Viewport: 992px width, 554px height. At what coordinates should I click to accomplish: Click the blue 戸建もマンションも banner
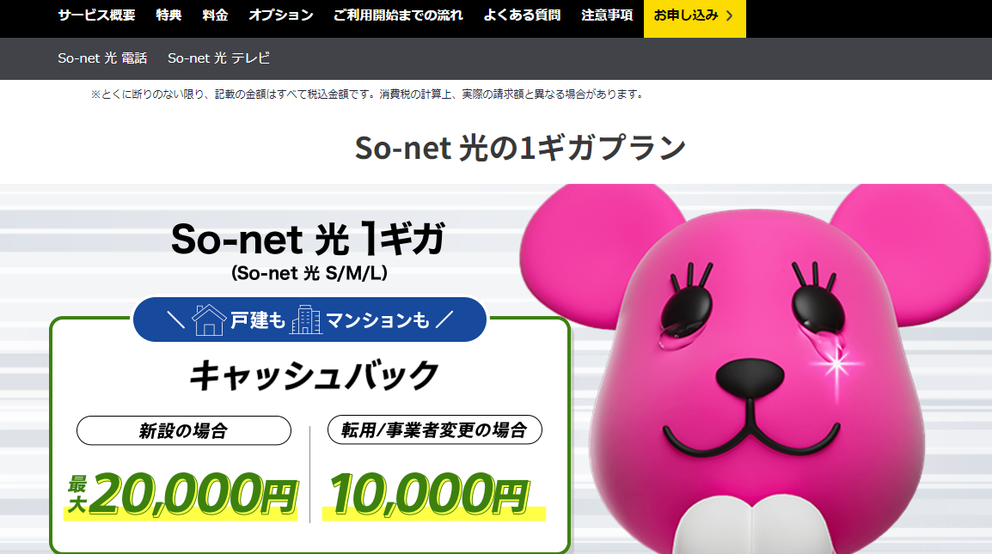(310, 320)
